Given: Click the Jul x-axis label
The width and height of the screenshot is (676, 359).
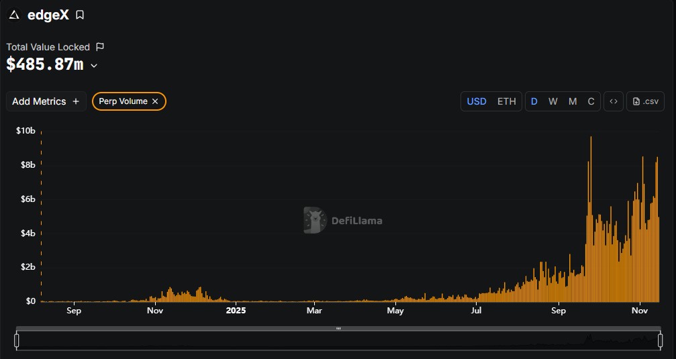Looking at the screenshot, I should tap(477, 310).
